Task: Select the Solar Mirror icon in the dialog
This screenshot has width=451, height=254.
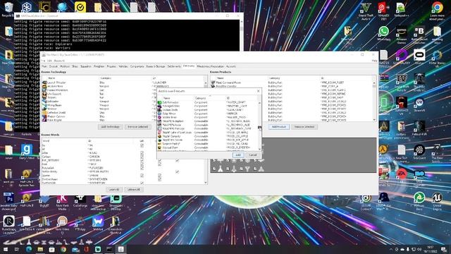Action: point(160,114)
